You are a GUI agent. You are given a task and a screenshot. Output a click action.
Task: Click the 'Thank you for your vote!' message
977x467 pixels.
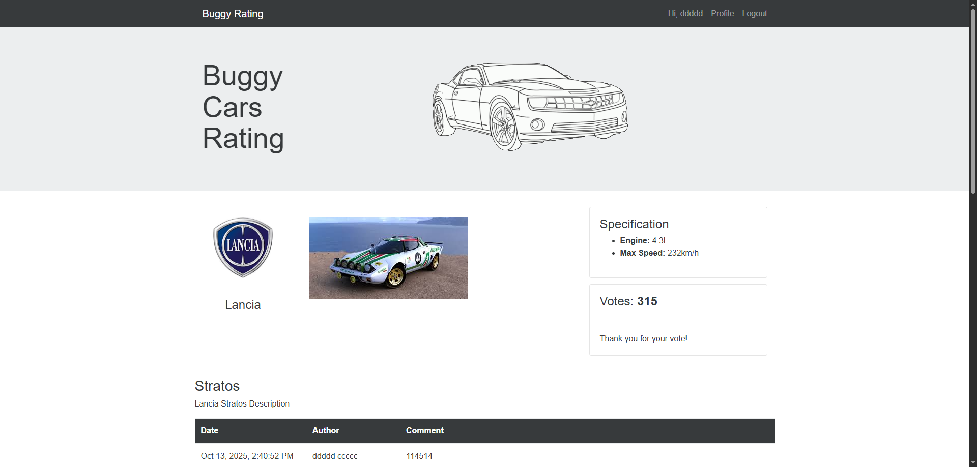[x=643, y=339]
